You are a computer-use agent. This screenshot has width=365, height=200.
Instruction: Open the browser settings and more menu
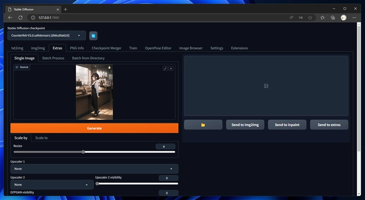pyautogui.click(x=354, y=18)
